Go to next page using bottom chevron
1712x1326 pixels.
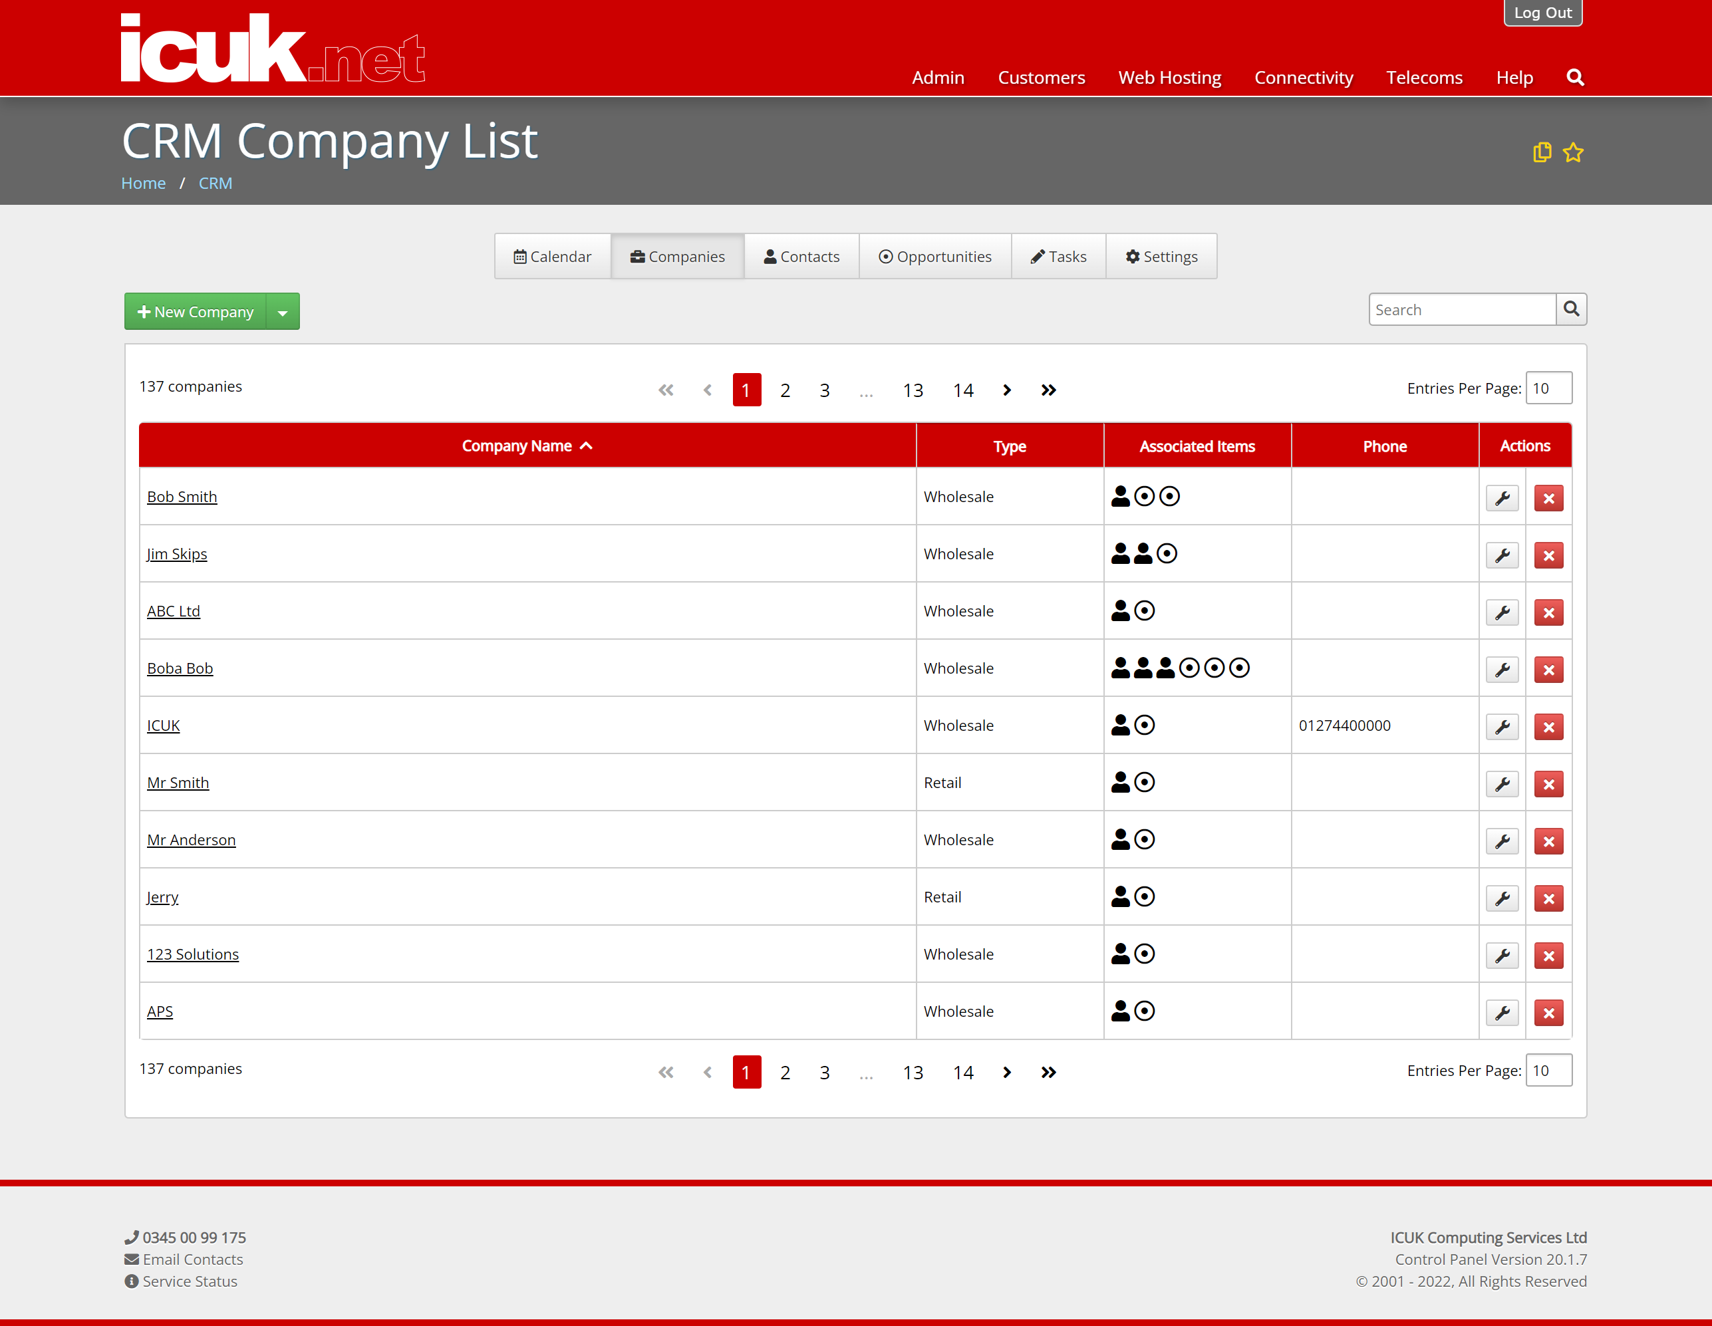(1006, 1072)
